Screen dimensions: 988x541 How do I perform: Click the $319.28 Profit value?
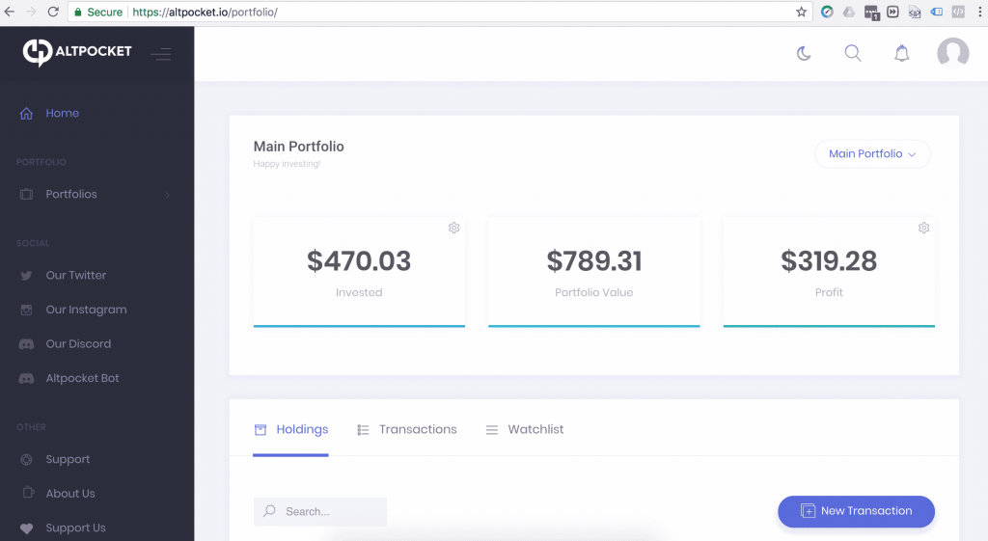[829, 260]
